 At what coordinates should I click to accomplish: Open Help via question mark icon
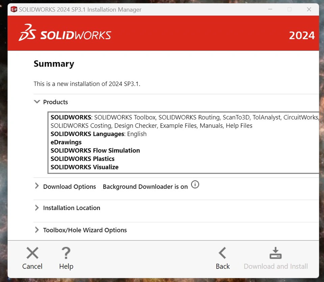coord(66,253)
